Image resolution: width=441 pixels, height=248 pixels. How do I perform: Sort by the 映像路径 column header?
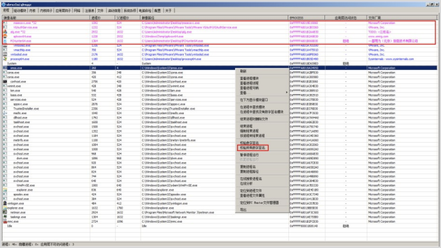(215, 18)
